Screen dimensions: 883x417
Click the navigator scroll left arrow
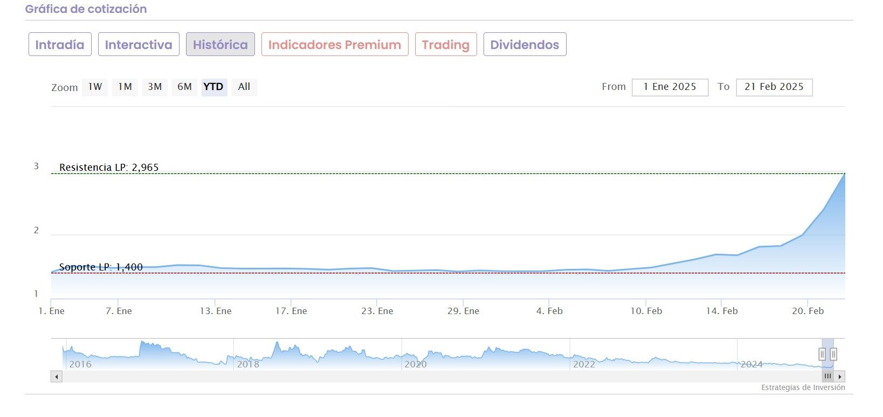56,377
